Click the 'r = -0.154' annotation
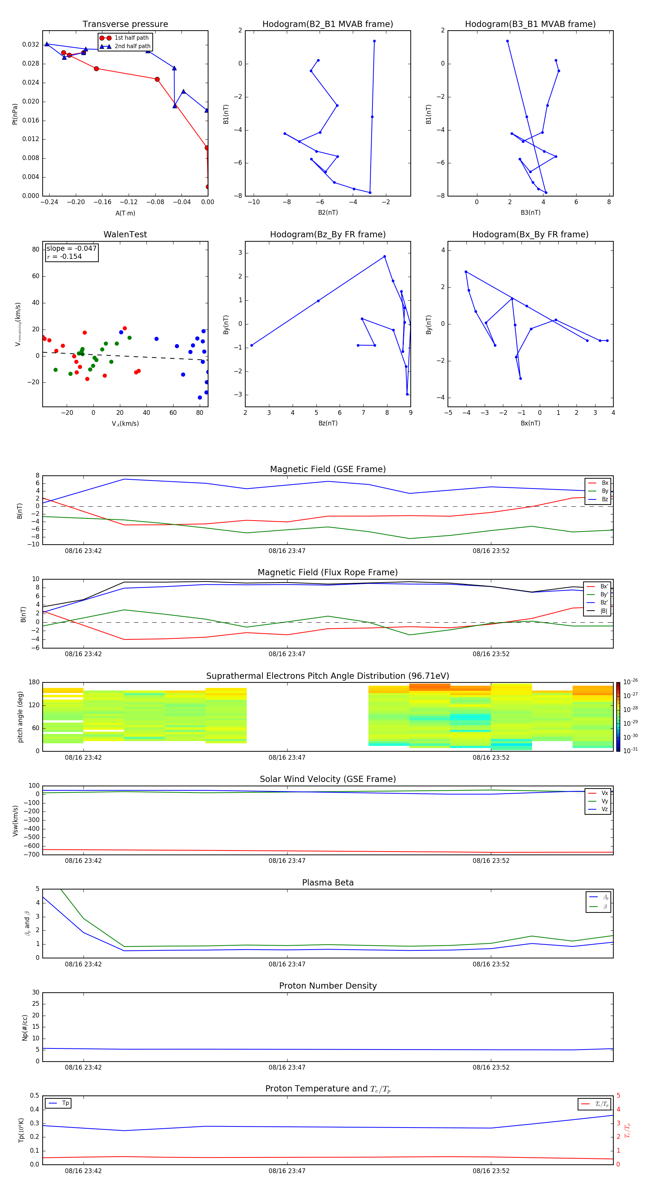This screenshot has width=656, height=1203. click(65, 256)
